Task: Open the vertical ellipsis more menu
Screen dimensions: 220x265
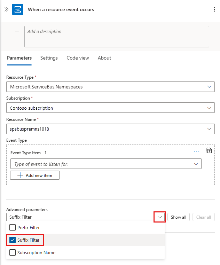Action: point(214,9)
